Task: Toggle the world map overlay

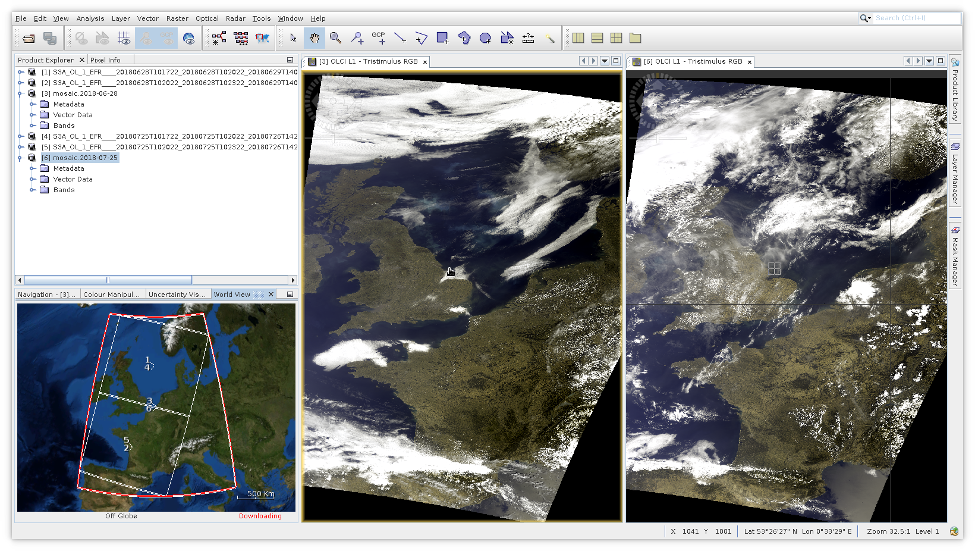Action: (x=189, y=39)
